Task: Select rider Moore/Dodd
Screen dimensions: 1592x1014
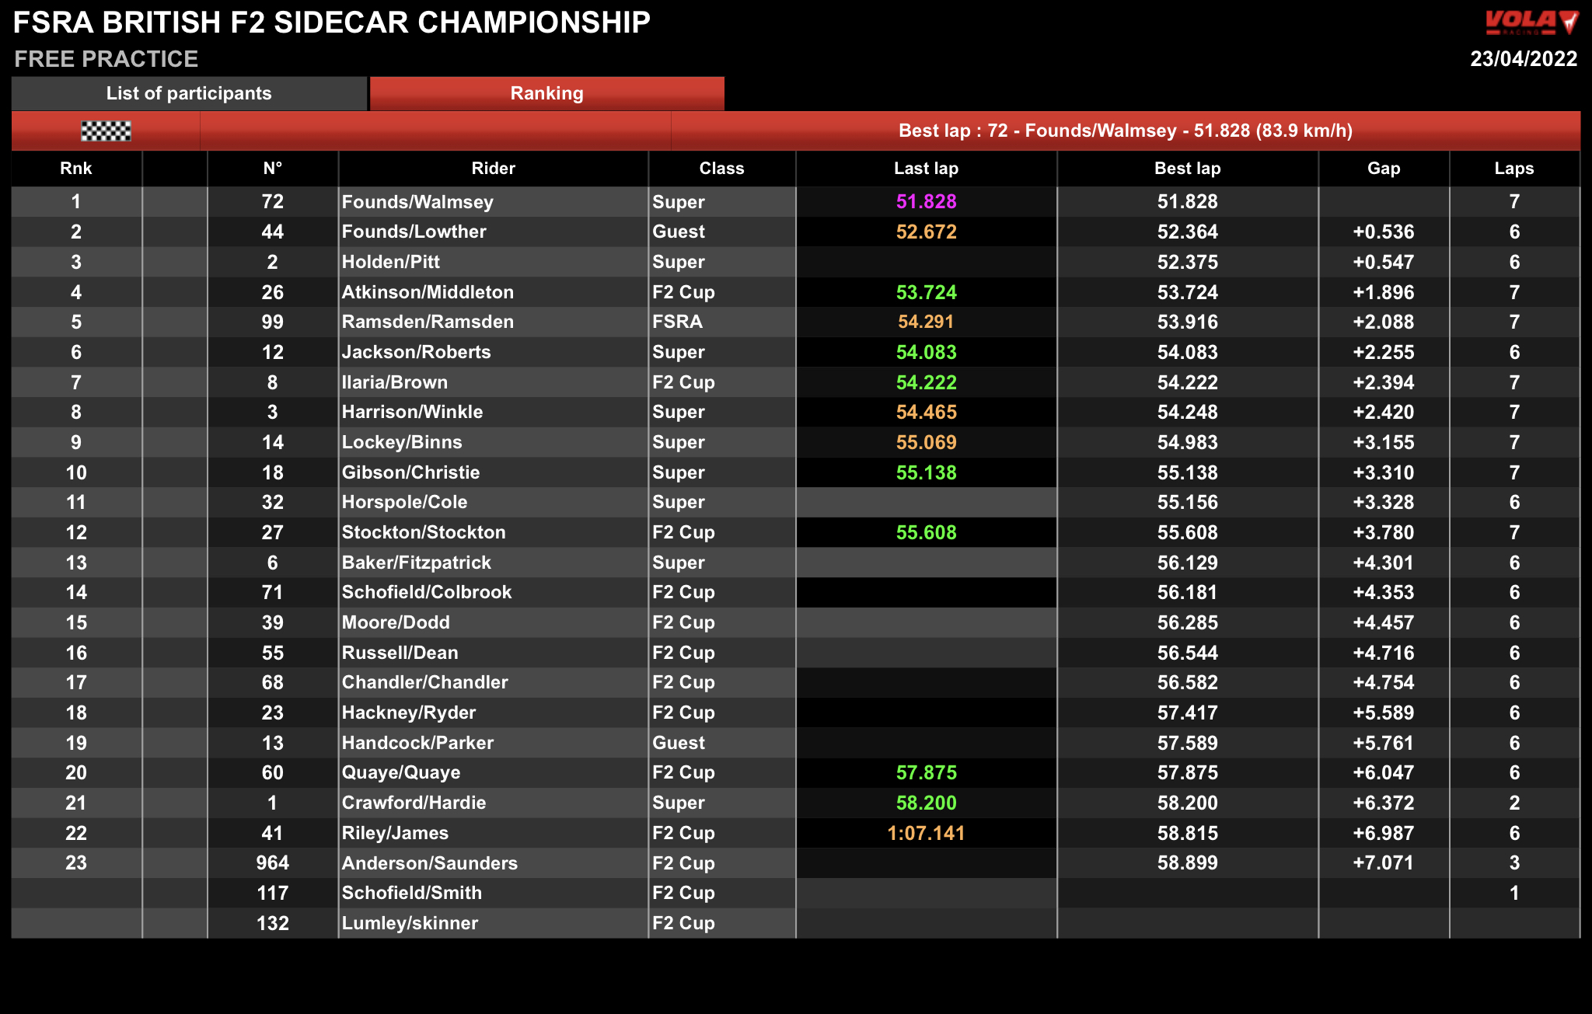Action: click(x=396, y=622)
